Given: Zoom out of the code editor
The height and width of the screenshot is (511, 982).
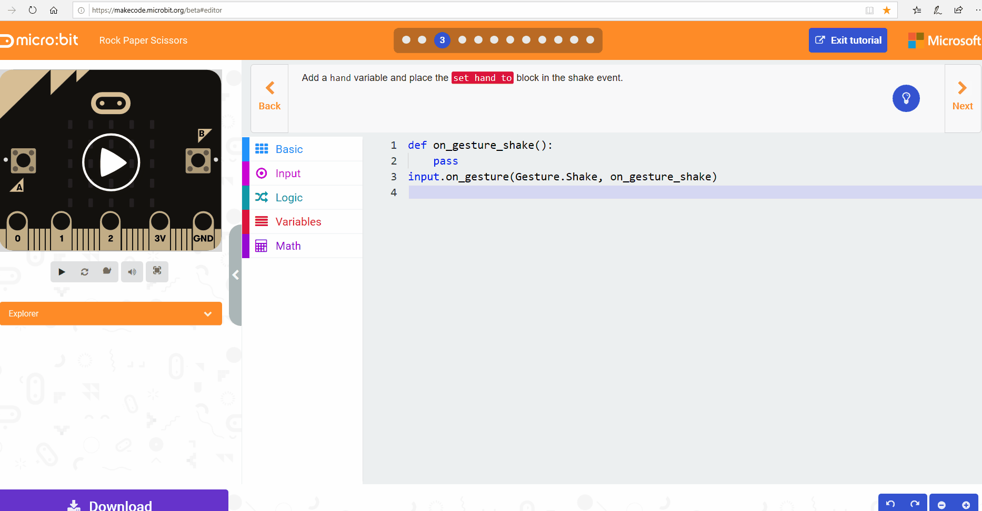Looking at the screenshot, I should tap(941, 504).
